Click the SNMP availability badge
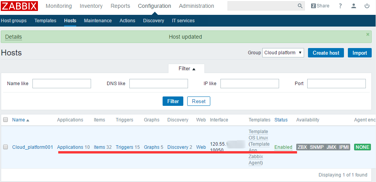The width and height of the screenshot is (376, 182). 317,147
